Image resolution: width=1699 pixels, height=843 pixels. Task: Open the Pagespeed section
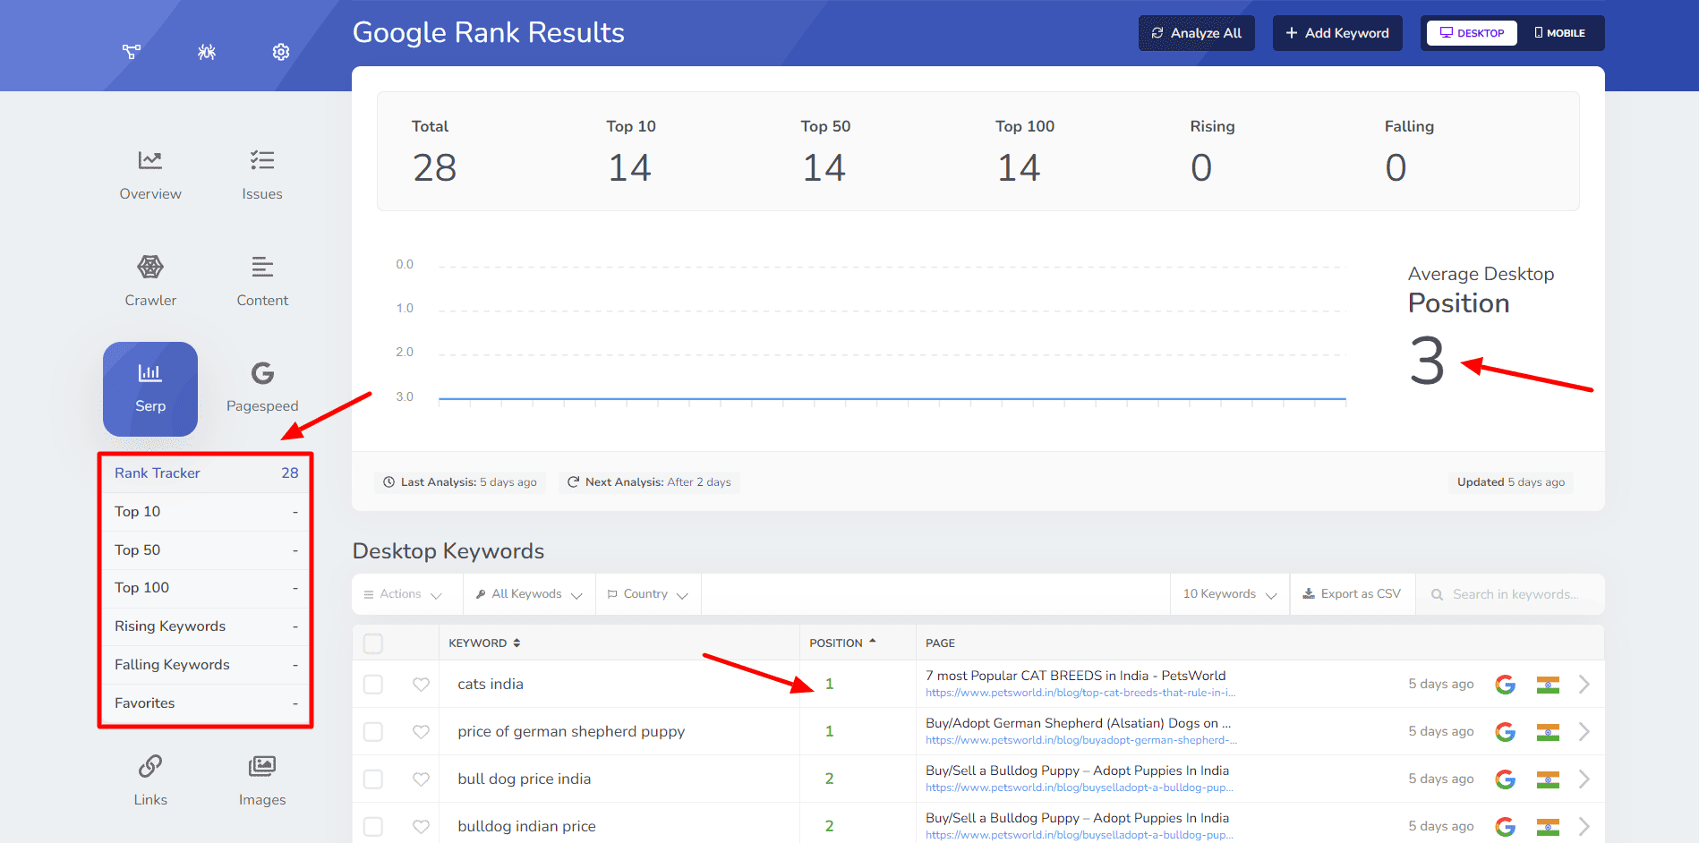pos(262,387)
